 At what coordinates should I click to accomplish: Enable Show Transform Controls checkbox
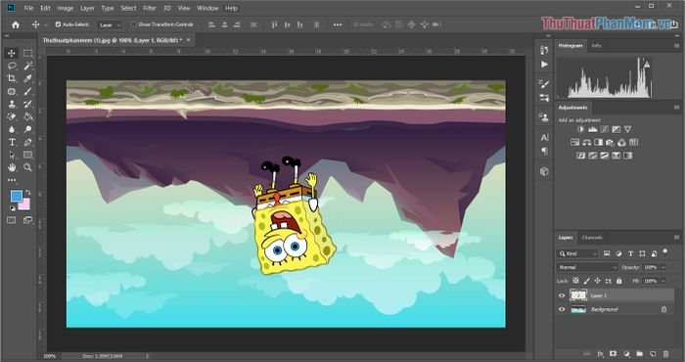134,24
